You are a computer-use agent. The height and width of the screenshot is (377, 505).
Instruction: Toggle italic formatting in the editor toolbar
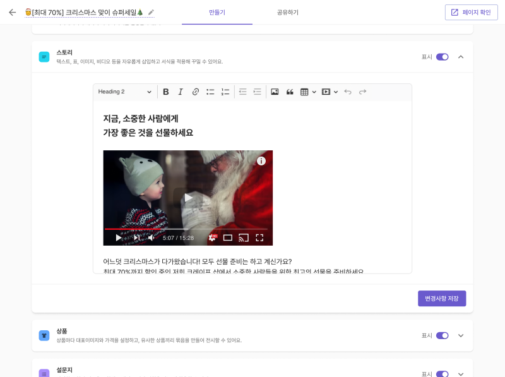click(x=181, y=92)
